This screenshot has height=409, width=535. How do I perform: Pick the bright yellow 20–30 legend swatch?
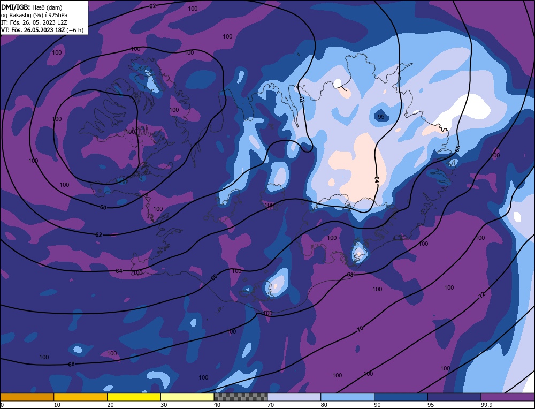tap(134, 397)
